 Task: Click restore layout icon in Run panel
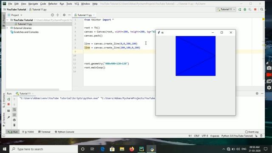pyautogui.click(x=8, y=111)
